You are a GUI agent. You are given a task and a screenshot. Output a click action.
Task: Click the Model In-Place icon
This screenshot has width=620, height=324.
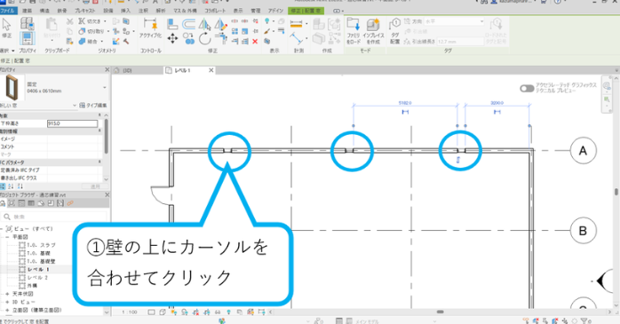(373, 25)
